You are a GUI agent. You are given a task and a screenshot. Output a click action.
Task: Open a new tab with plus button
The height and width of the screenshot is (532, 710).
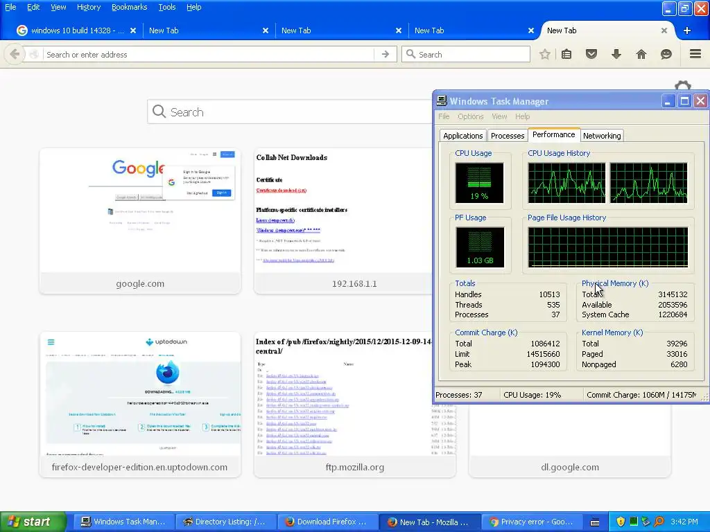click(687, 30)
